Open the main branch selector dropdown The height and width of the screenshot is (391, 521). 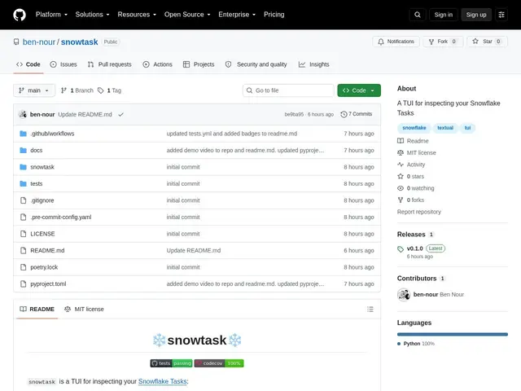click(x=34, y=90)
